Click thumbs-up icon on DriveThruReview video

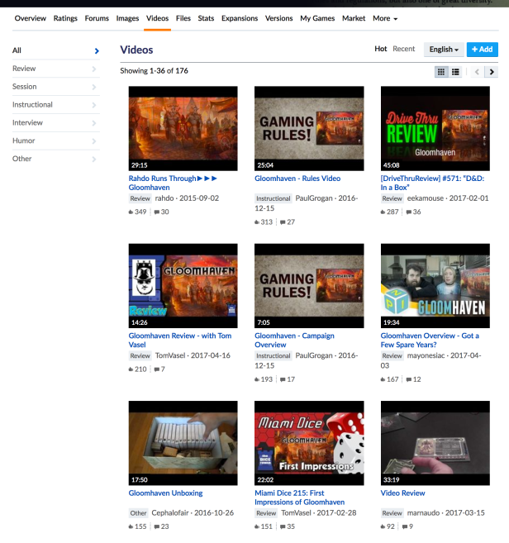pyautogui.click(x=383, y=212)
